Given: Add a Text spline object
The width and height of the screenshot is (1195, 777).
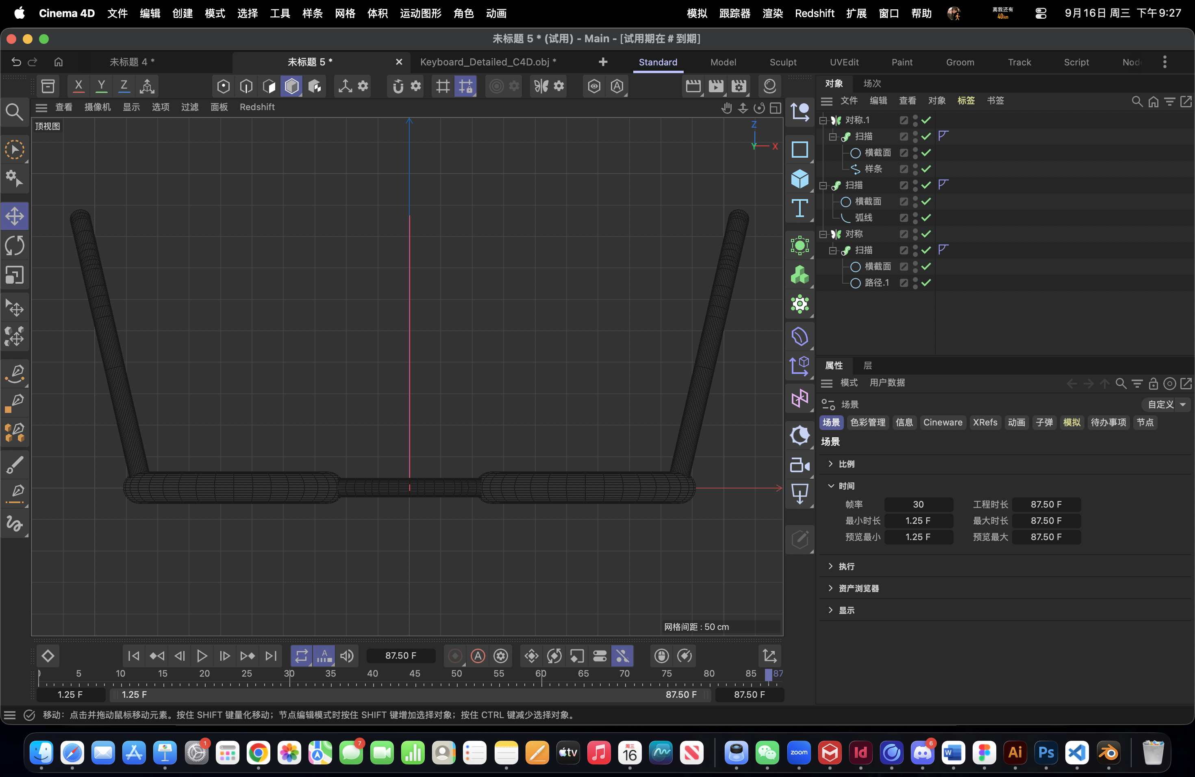Looking at the screenshot, I should [x=800, y=208].
